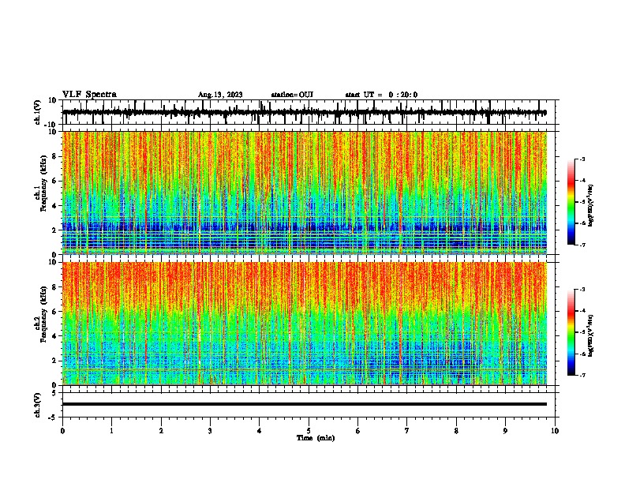Screen dimensions: 625x483
Task: Click the ch.1 color bar "-7" label
Action: tap(582, 245)
